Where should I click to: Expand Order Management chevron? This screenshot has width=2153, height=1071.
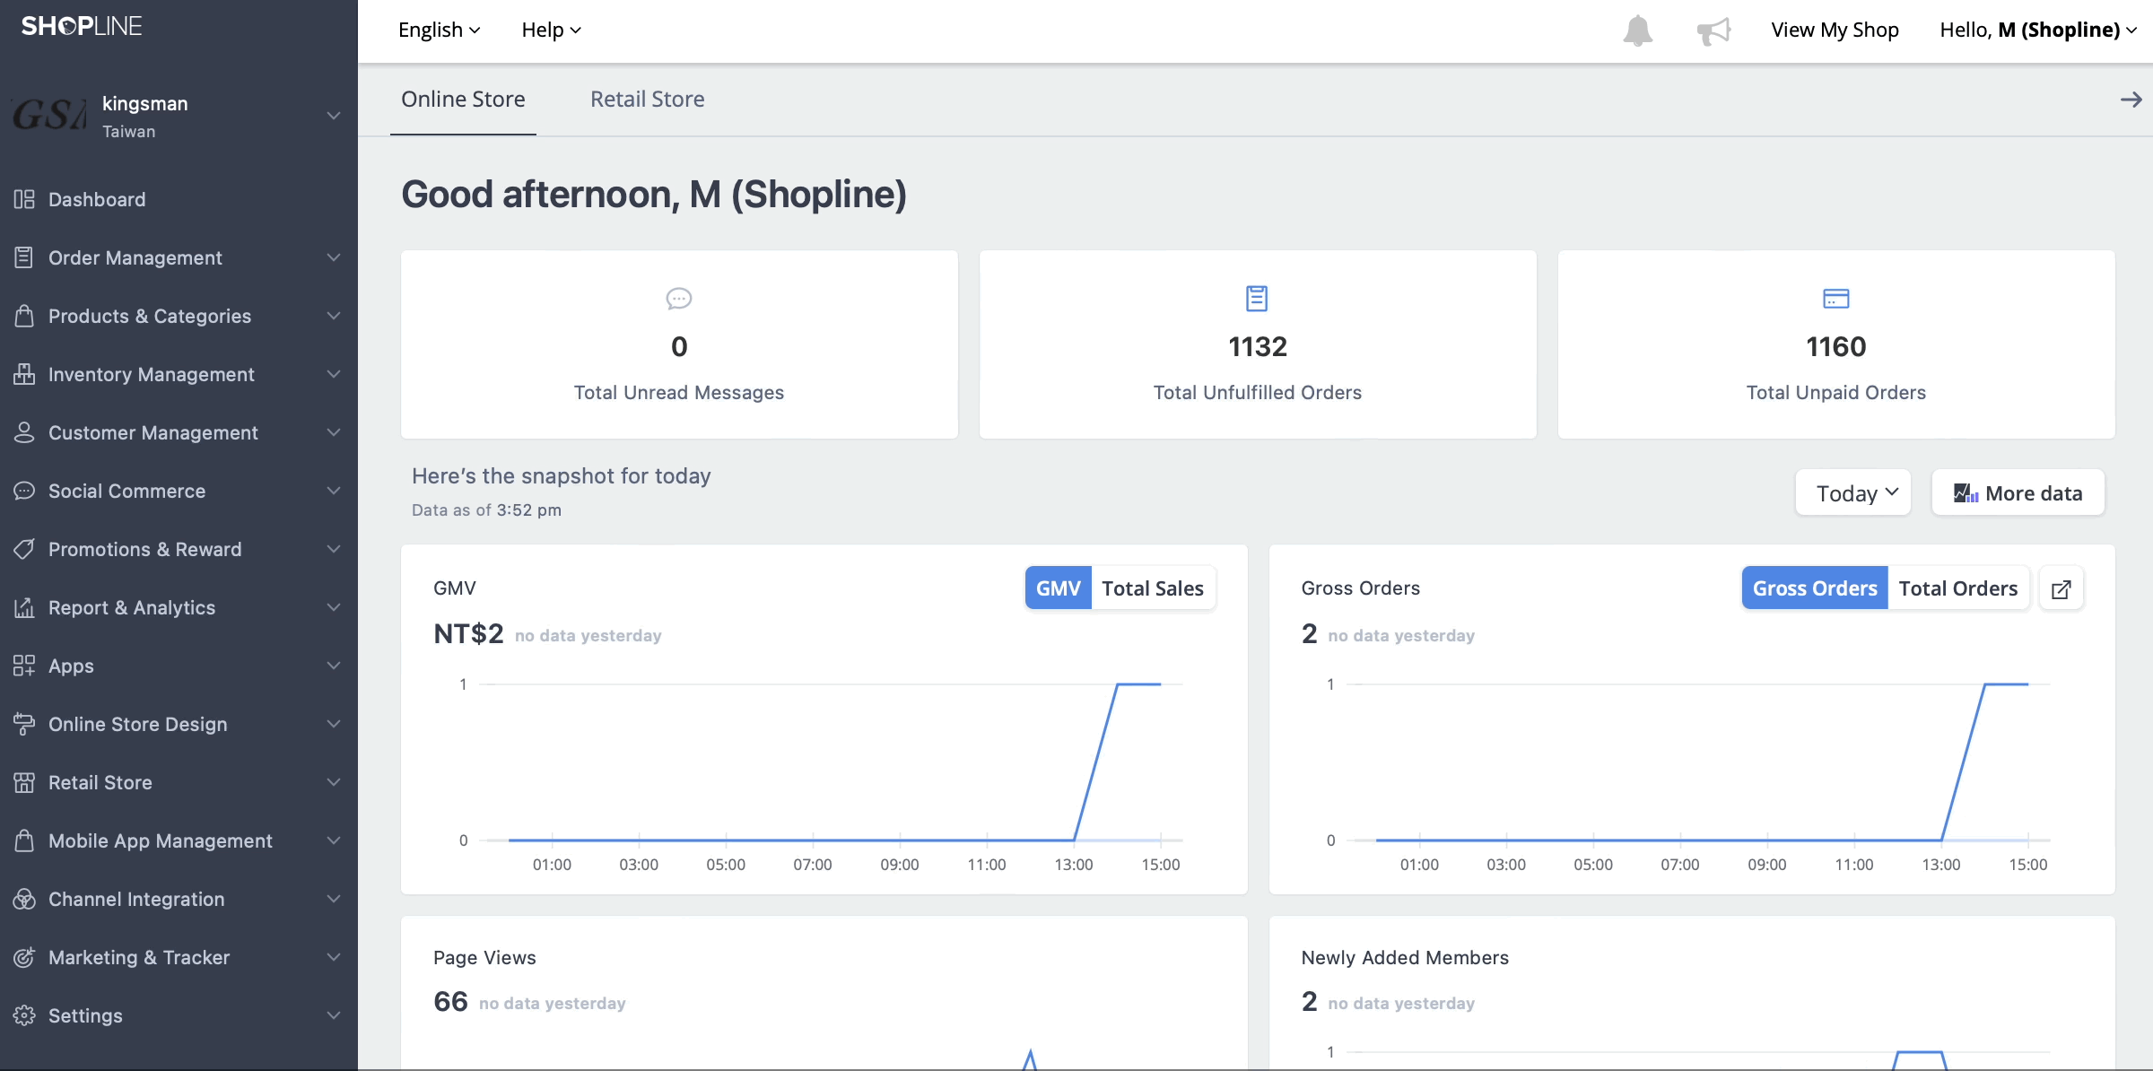coord(334,257)
